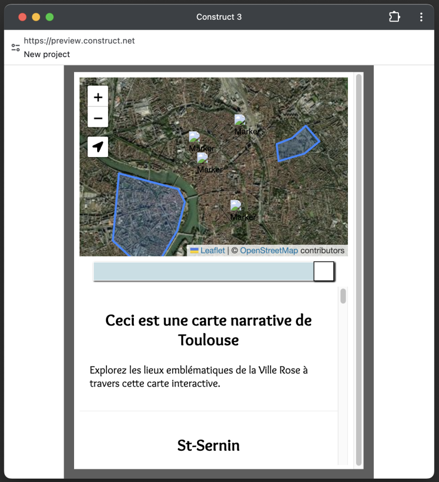
Task: Click the white slider handle below map
Action: click(x=324, y=271)
